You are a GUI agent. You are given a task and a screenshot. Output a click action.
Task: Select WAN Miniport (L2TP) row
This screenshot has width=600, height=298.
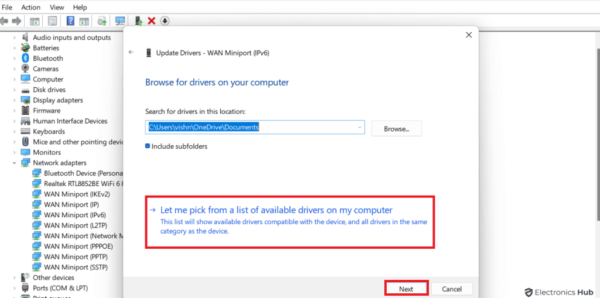point(70,225)
